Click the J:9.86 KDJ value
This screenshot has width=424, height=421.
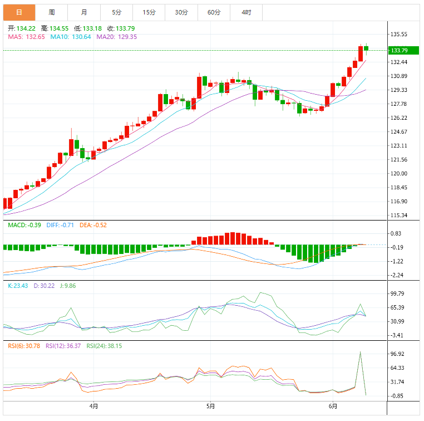pos(68,286)
